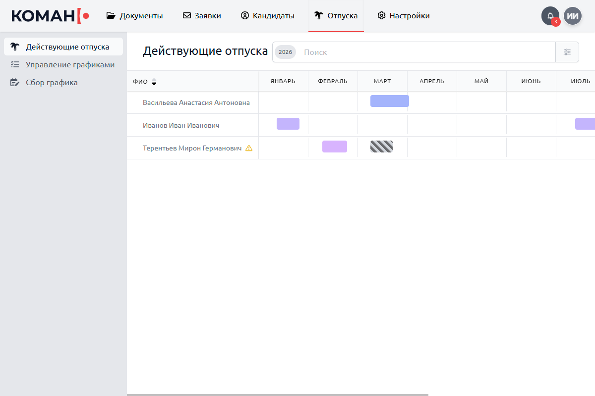Click the КОМАНДА logo
Viewport: 595px width, 396px height.
tap(50, 16)
